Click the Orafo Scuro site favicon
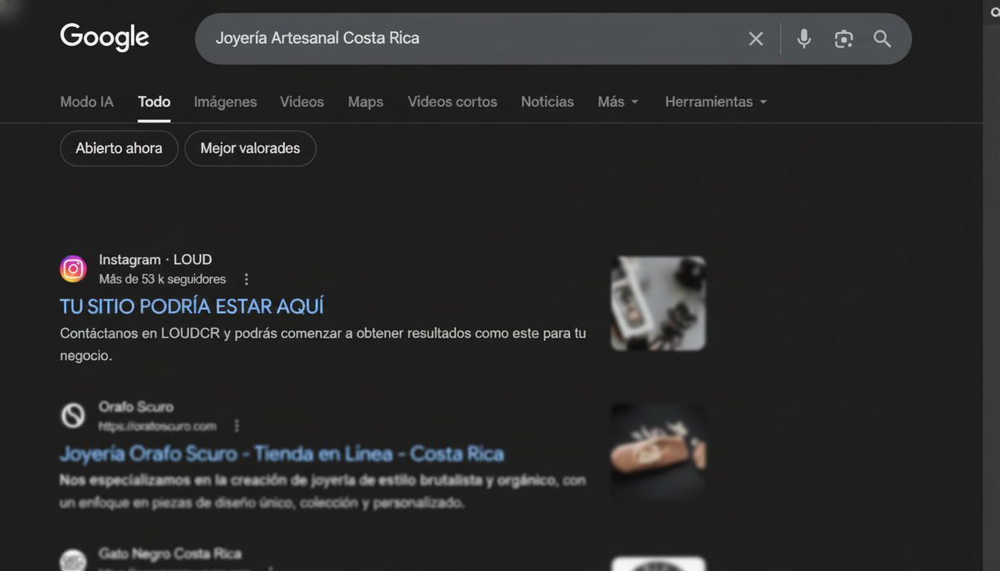Viewport: 1000px width, 571px height. (x=73, y=416)
